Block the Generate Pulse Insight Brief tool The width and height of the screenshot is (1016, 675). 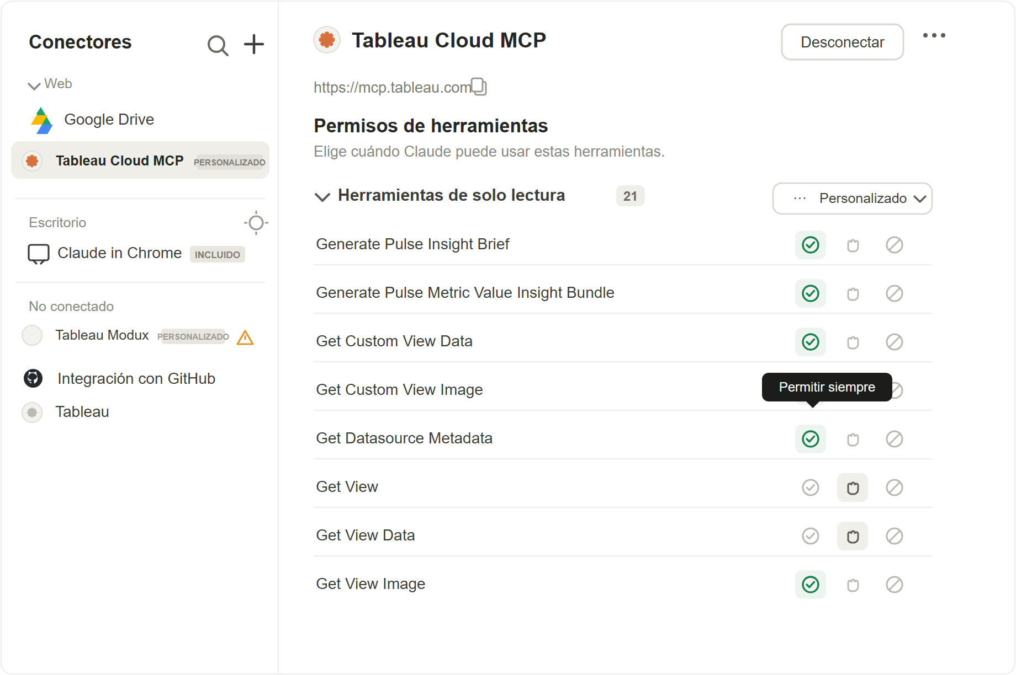pos(895,245)
